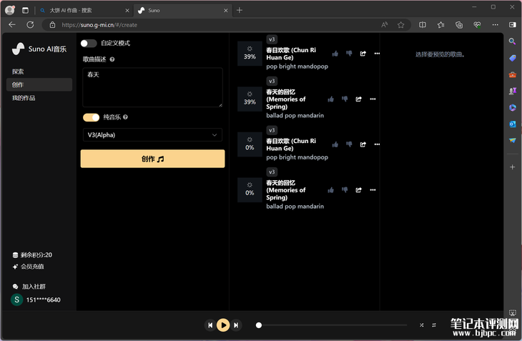Dislike the 0% 春日欢歌 song
The height and width of the screenshot is (341, 522).
pos(349,144)
